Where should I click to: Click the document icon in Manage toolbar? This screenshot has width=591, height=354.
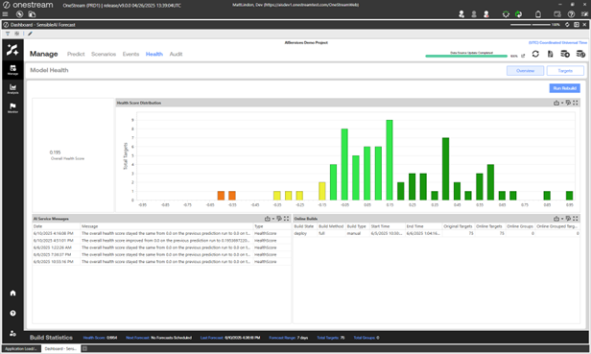click(x=551, y=54)
